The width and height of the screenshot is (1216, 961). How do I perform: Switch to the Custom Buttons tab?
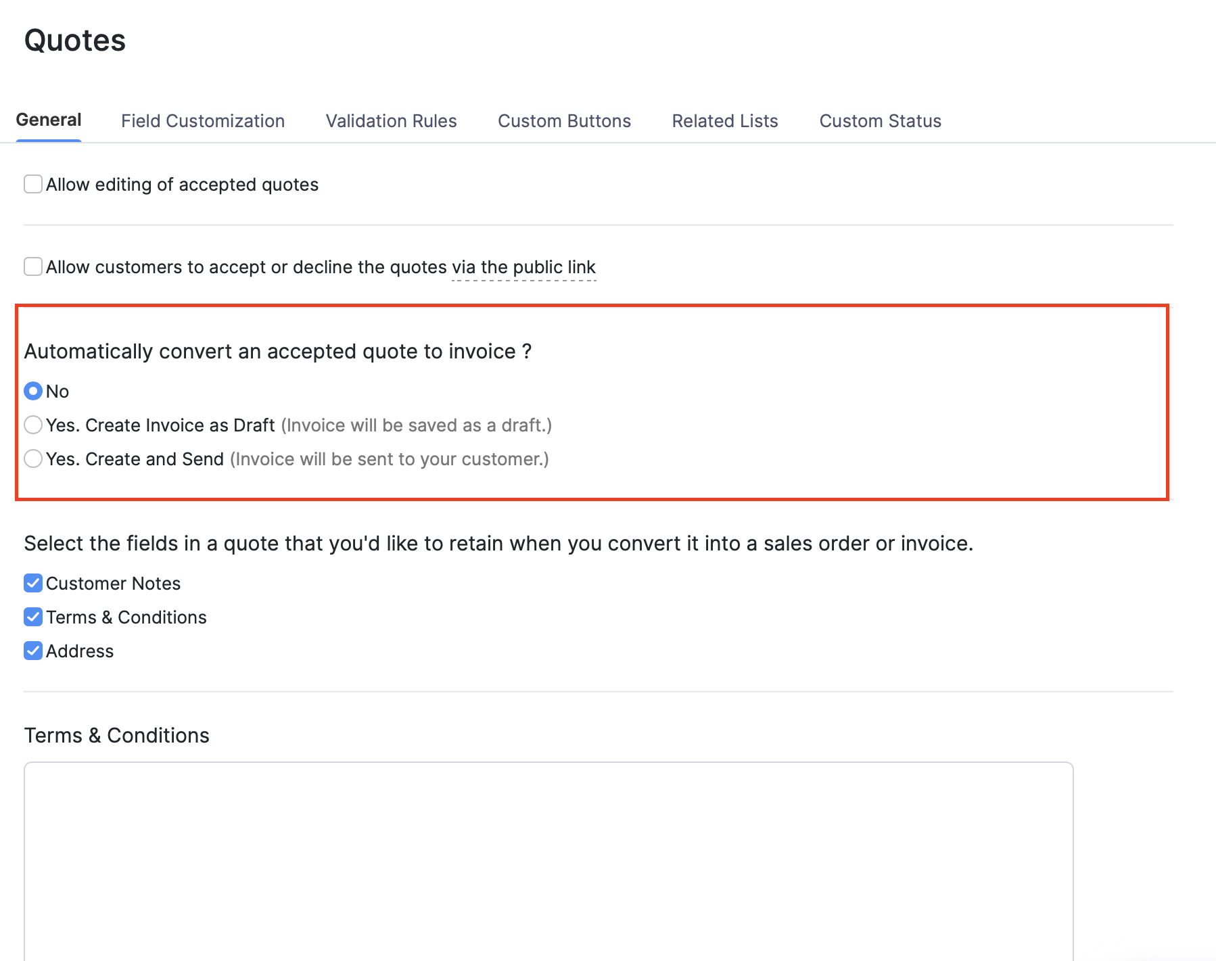pos(564,120)
